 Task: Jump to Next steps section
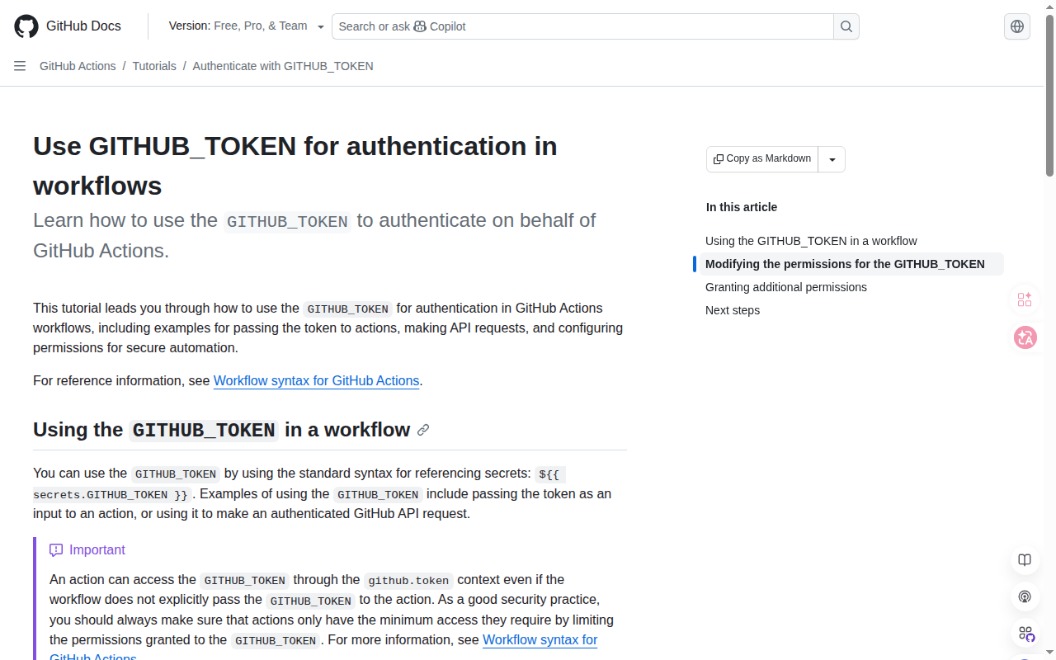click(733, 310)
